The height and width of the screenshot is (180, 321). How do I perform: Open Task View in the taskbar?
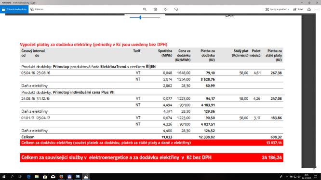[x=20, y=177]
